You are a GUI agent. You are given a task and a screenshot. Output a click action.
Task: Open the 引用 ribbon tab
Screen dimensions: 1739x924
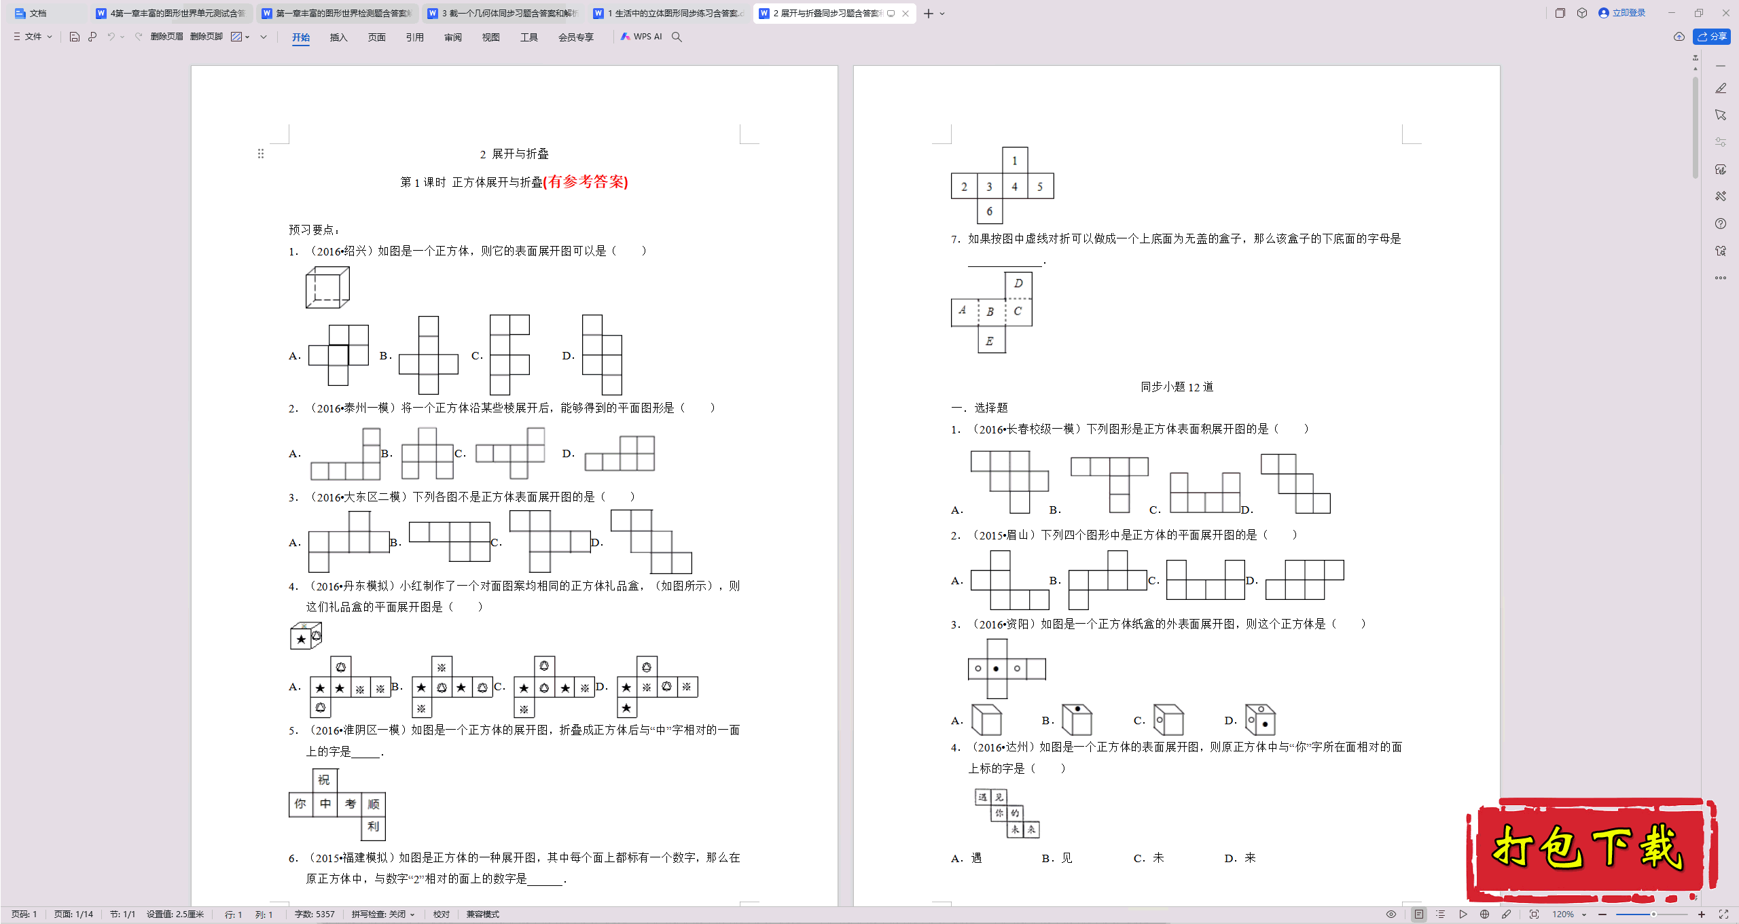tap(415, 37)
